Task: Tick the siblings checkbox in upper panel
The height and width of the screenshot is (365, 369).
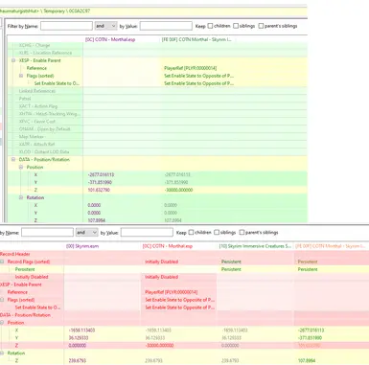Action: coord(236,26)
